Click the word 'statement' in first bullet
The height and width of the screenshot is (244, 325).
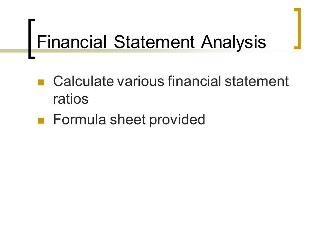[x=257, y=81]
